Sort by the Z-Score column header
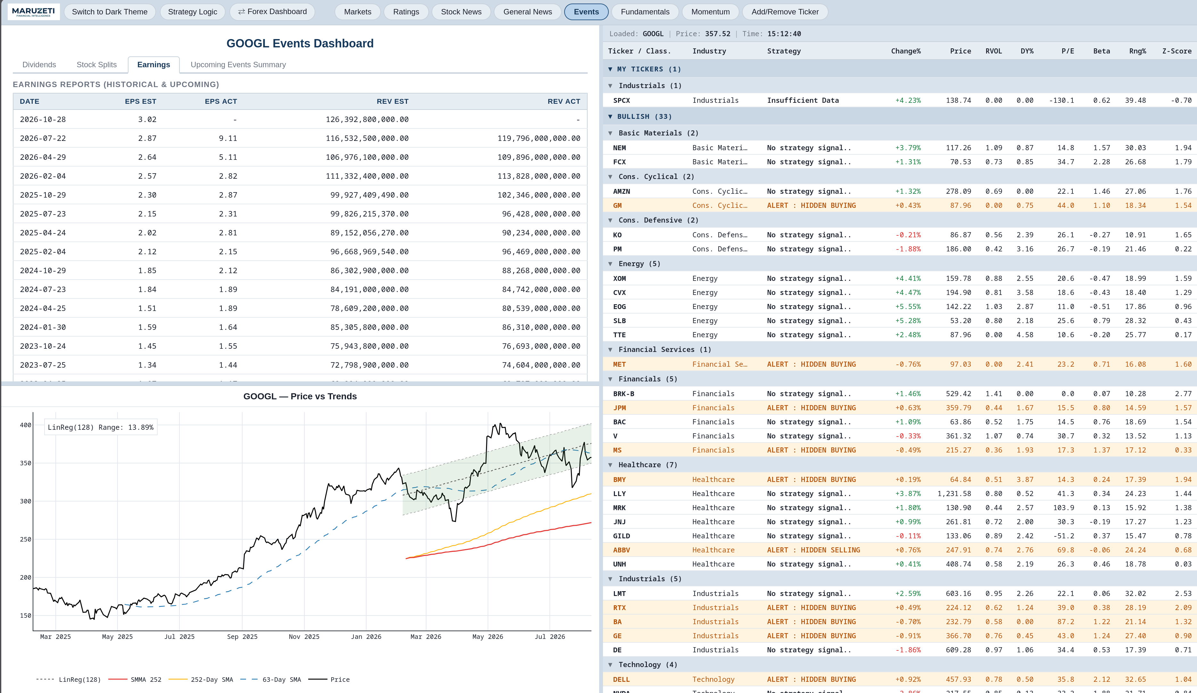Viewport: 1197px width, 693px height. pyautogui.click(x=1176, y=51)
